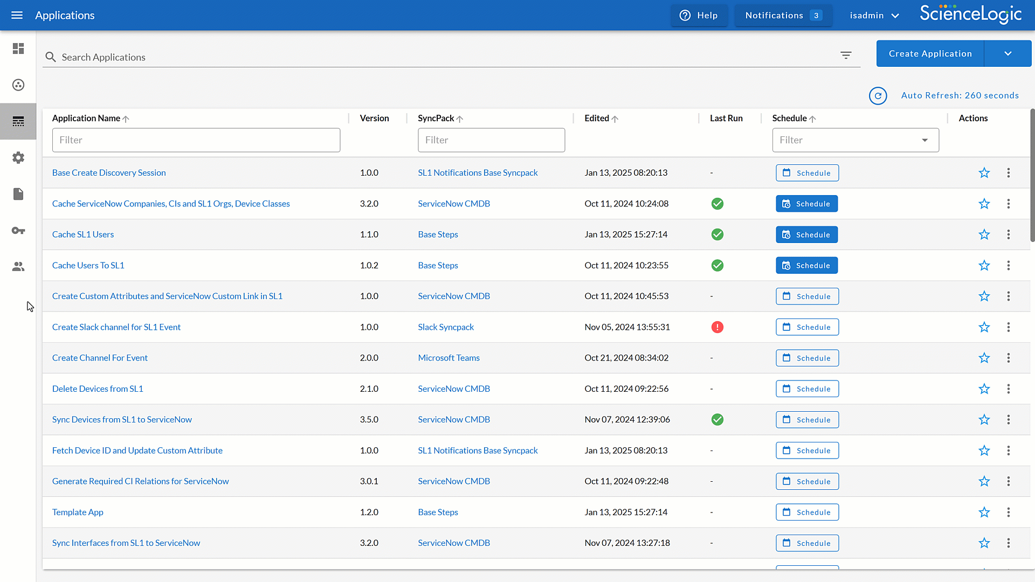Open the ServiceNow CMDB syncpack link

(453, 203)
